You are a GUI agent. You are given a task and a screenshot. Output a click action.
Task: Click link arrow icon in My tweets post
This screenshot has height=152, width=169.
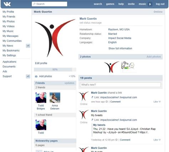(x=92, y=120)
